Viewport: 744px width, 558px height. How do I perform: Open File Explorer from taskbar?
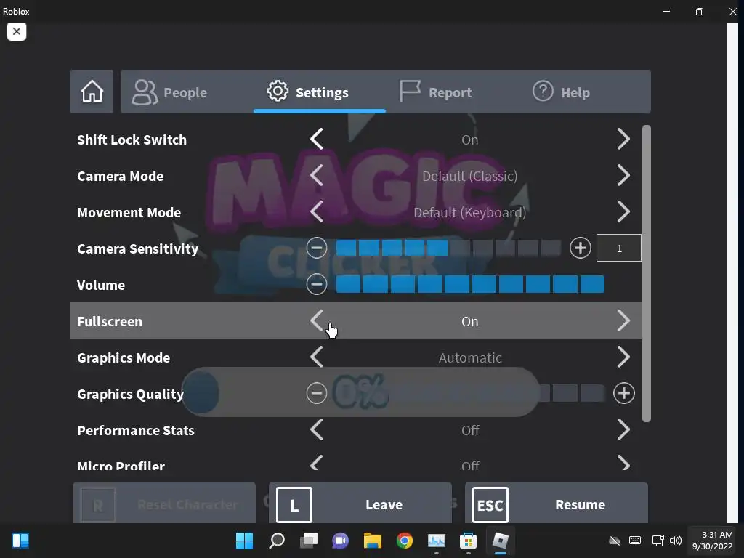pyautogui.click(x=373, y=541)
